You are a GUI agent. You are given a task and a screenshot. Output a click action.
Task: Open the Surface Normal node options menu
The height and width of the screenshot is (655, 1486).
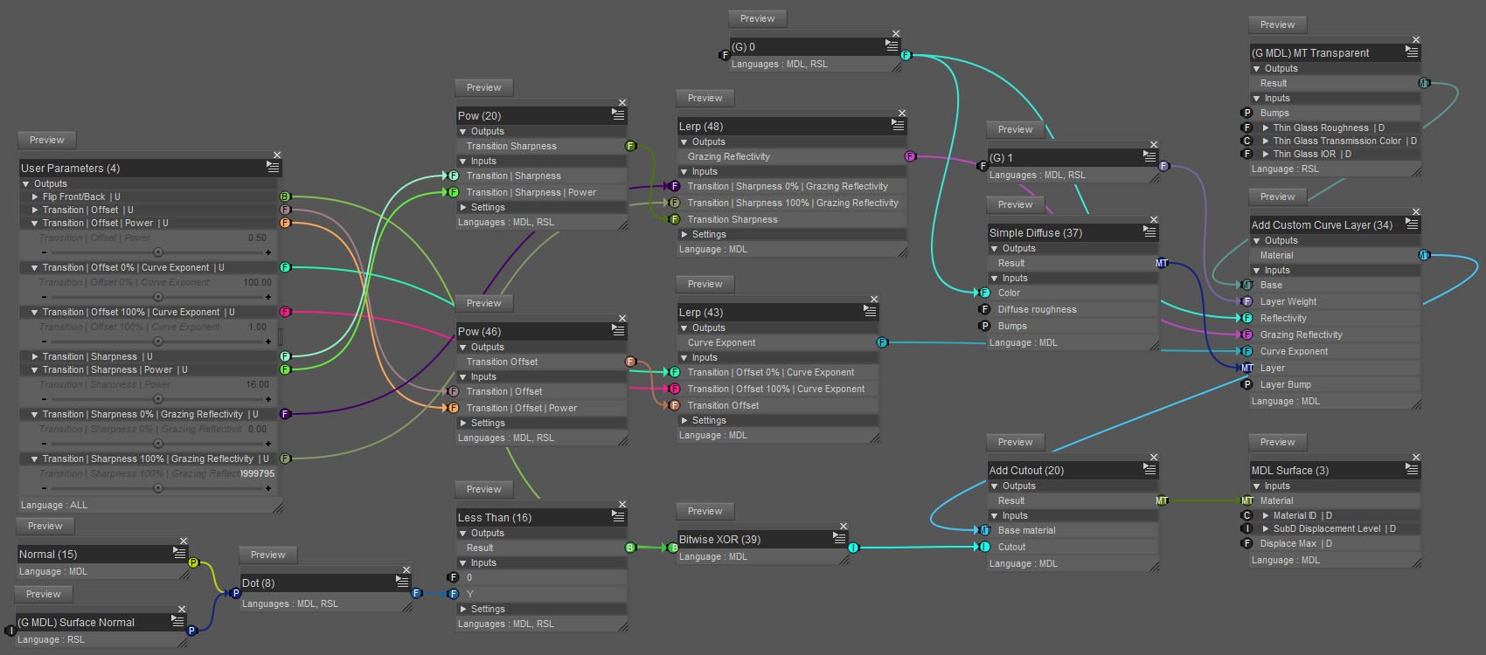(178, 620)
